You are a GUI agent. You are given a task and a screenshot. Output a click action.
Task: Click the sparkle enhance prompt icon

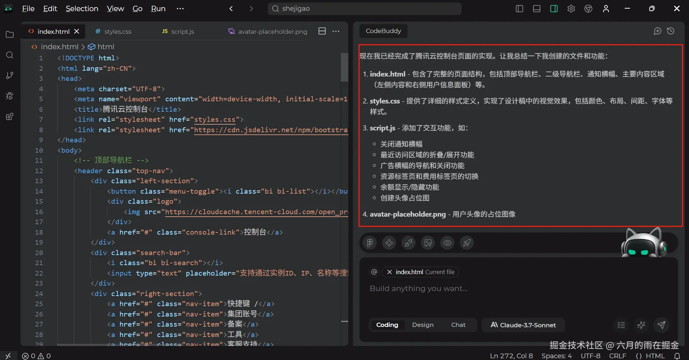[641, 325]
